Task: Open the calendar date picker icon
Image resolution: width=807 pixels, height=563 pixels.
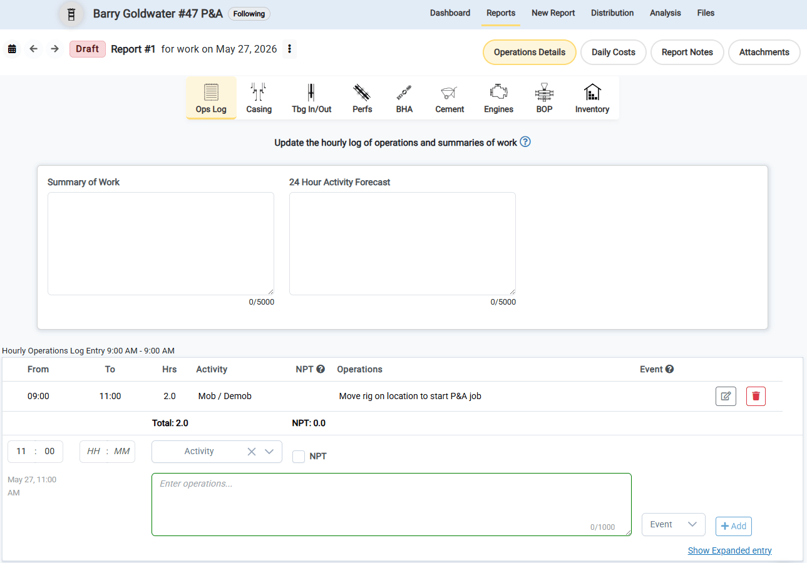Action: click(12, 49)
